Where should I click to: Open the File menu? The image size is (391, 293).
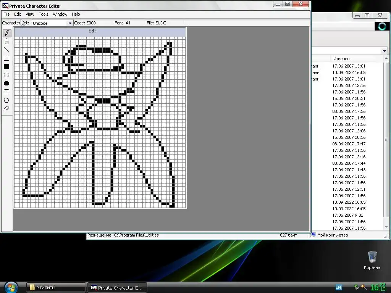pyautogui.click(x=6, y=14)
